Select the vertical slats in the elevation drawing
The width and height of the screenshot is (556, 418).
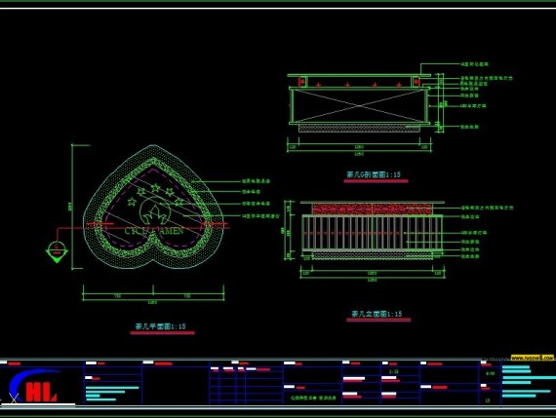click(x=372, y=233)
